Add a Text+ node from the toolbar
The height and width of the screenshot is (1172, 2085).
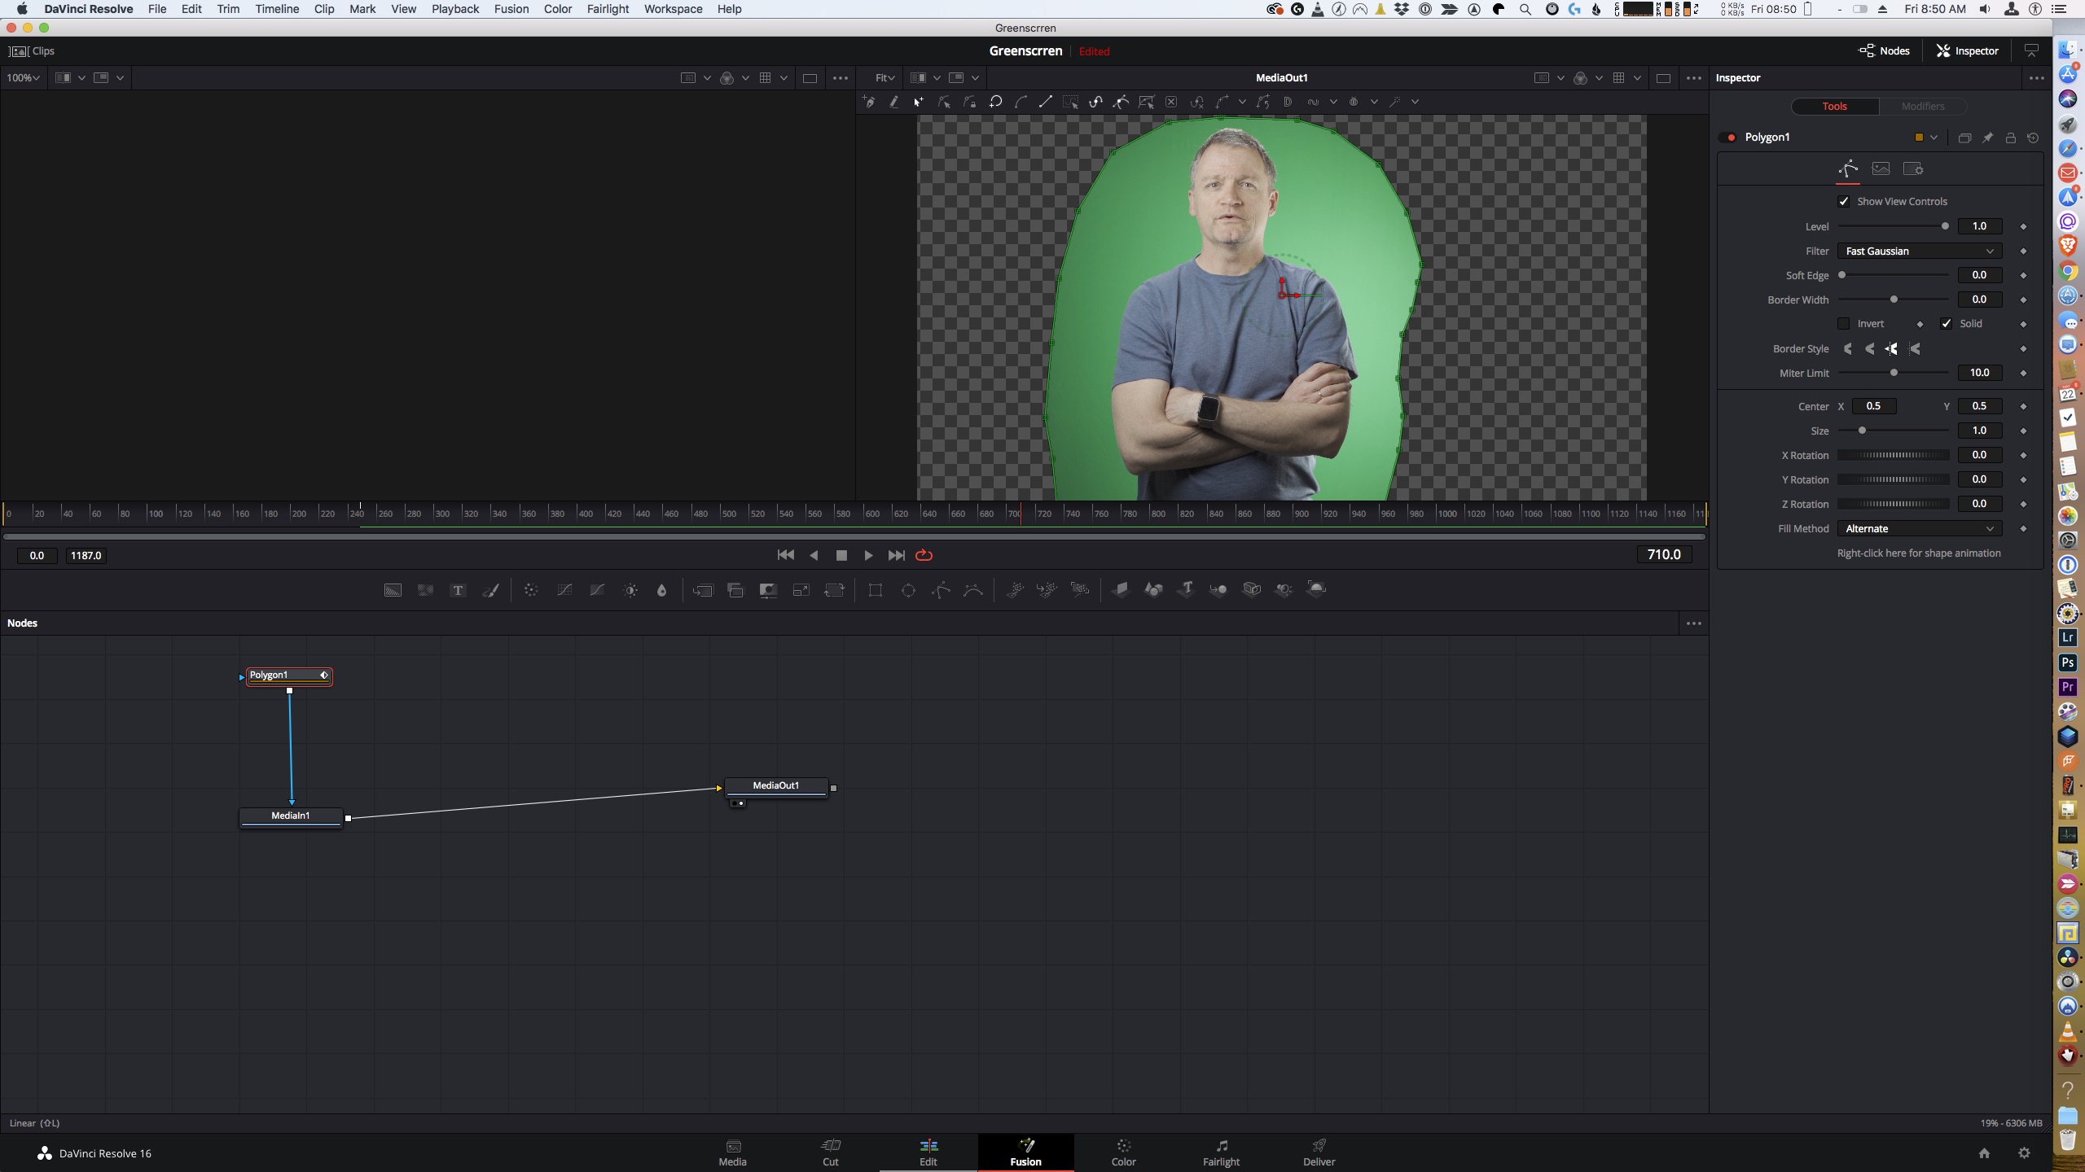pyautogui.click(x=458, y=590)
